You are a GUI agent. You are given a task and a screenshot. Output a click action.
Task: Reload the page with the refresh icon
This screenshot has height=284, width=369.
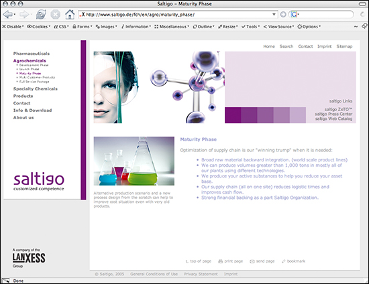(x=41, y=15)
